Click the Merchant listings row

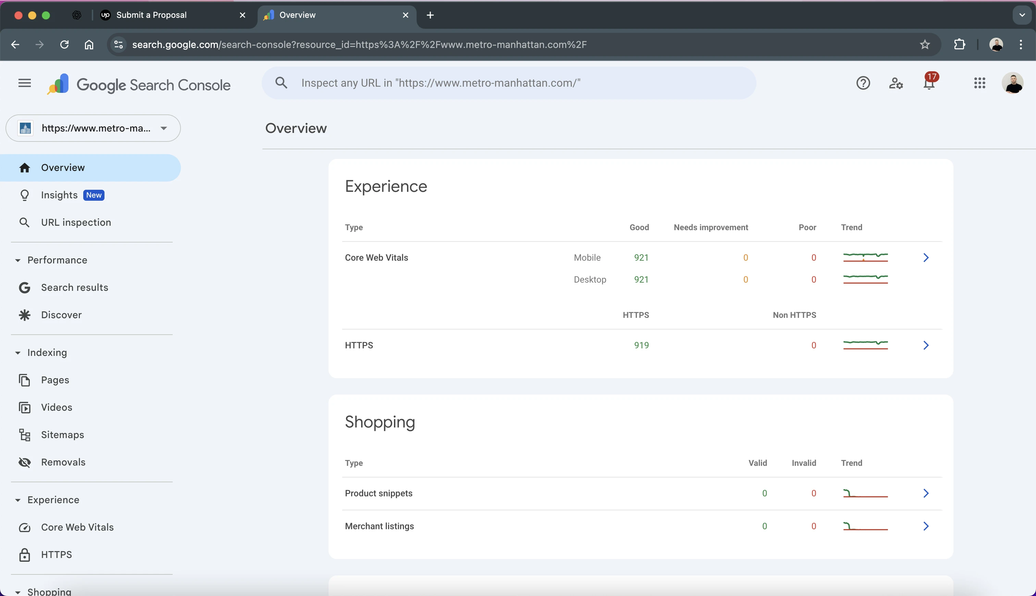[x=642, y=526]
